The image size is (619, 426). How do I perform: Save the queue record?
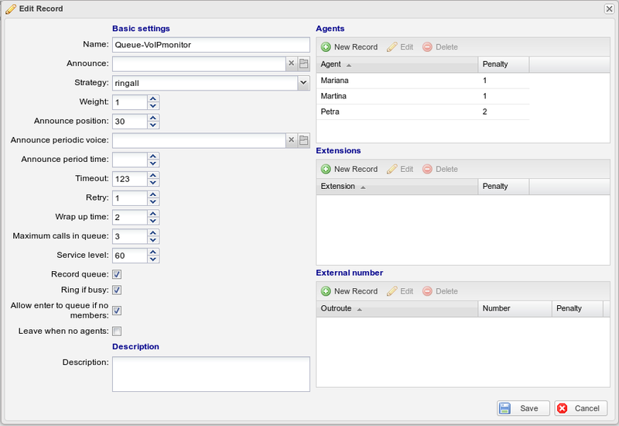[523, 408]
